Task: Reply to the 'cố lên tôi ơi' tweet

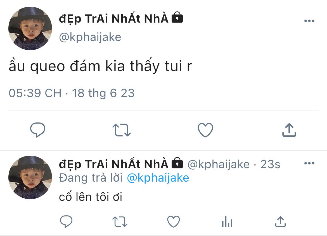Action: [66, 221]
